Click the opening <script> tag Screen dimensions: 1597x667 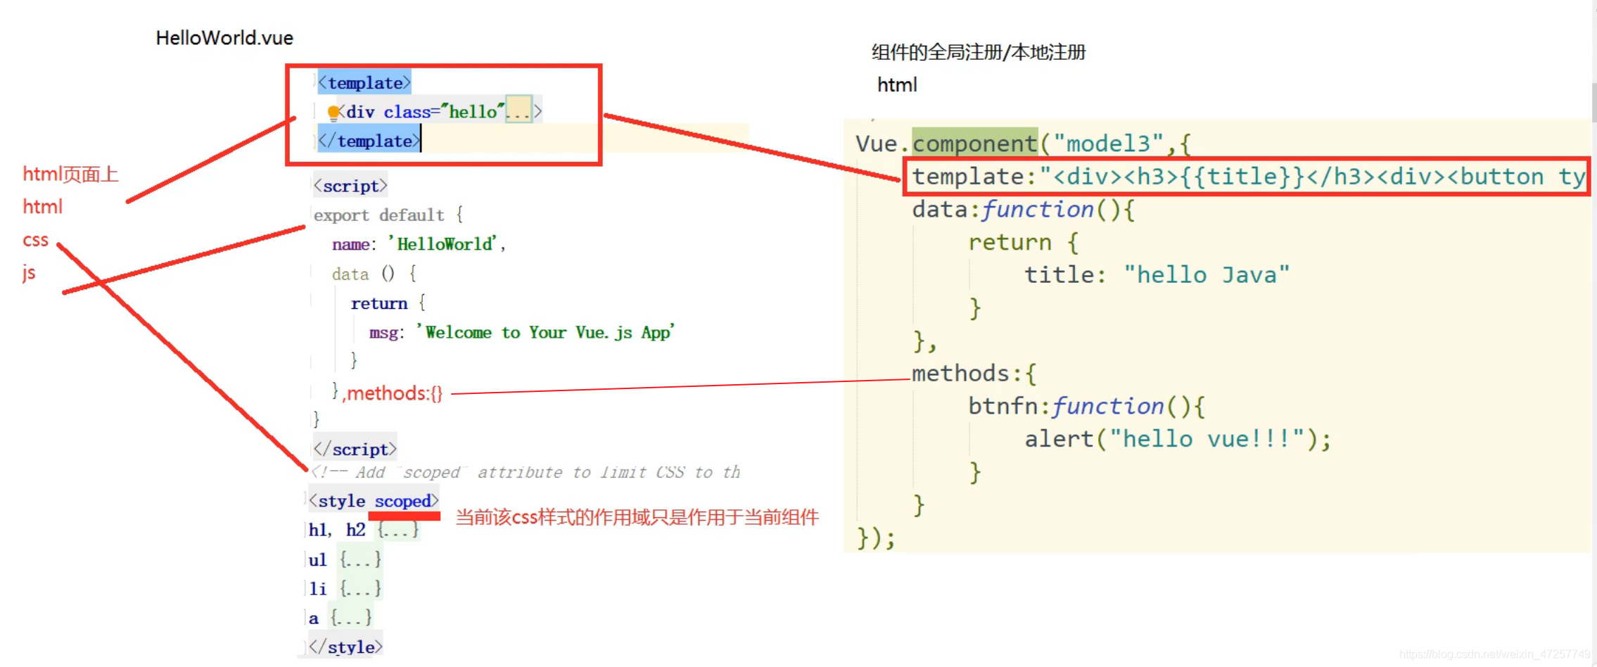click(x=350, y=186)
